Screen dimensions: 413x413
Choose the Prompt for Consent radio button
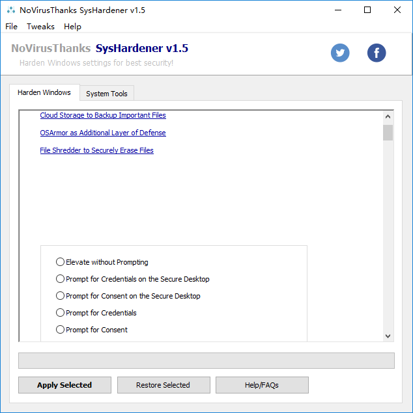[x=60, y=329]
